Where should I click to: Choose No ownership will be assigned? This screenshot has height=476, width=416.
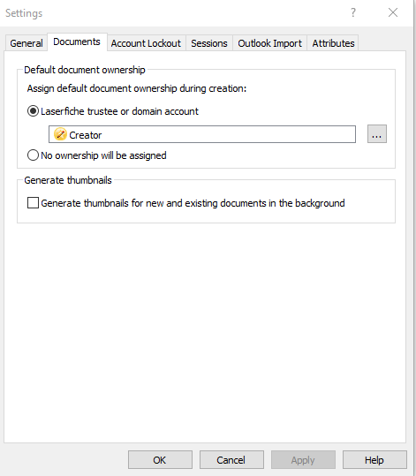(33, 155)
